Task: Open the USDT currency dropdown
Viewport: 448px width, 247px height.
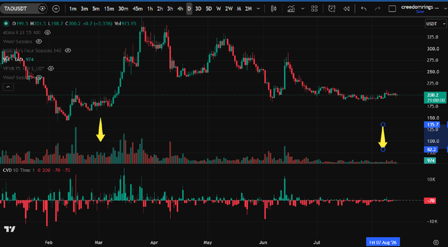Action: click(x=435, y=24)
